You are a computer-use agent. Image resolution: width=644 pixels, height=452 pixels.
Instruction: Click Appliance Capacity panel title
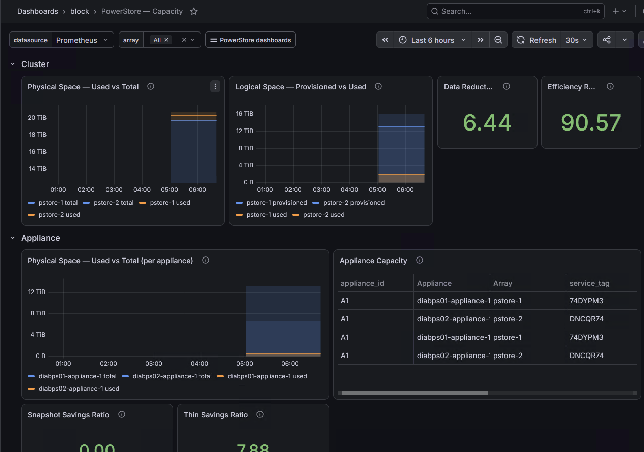[373, 261]
